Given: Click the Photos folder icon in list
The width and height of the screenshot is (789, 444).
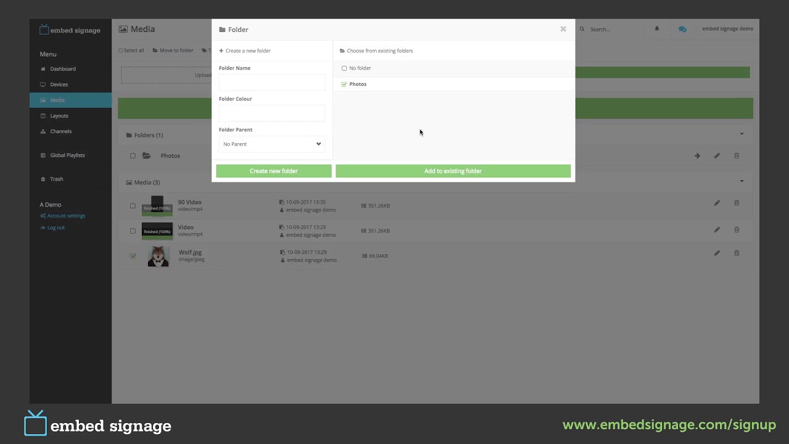Looking at the screenshot, I should [147, 156].
